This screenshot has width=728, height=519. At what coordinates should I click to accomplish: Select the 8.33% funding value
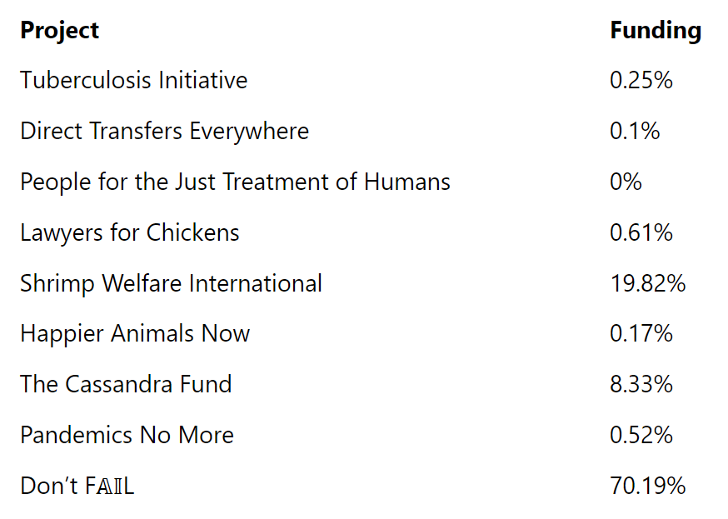[641, 385]
